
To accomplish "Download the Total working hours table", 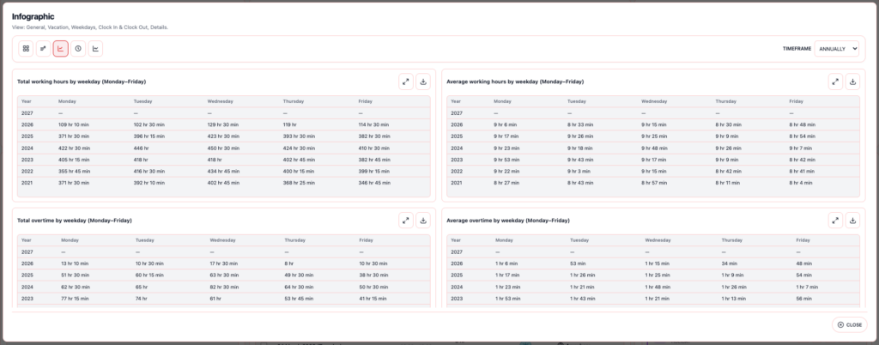I will (x=423, y=82).
